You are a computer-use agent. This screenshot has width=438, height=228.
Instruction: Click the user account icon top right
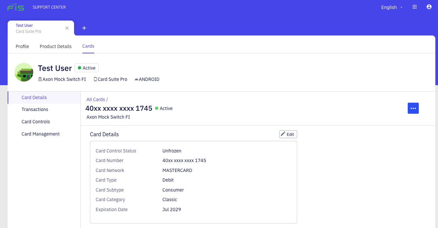click(429, 7)
